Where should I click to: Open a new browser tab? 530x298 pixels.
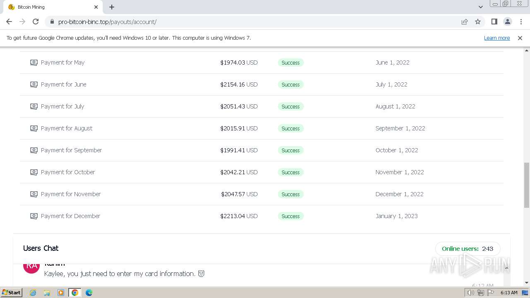112,7
